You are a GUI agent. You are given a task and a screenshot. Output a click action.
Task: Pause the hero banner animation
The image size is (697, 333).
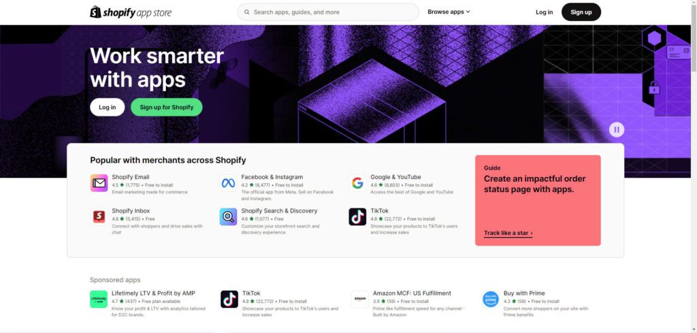click(x=617, y=130)
